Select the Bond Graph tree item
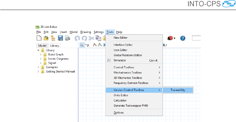This screenshot has height=122, width=236. [56, 55]
